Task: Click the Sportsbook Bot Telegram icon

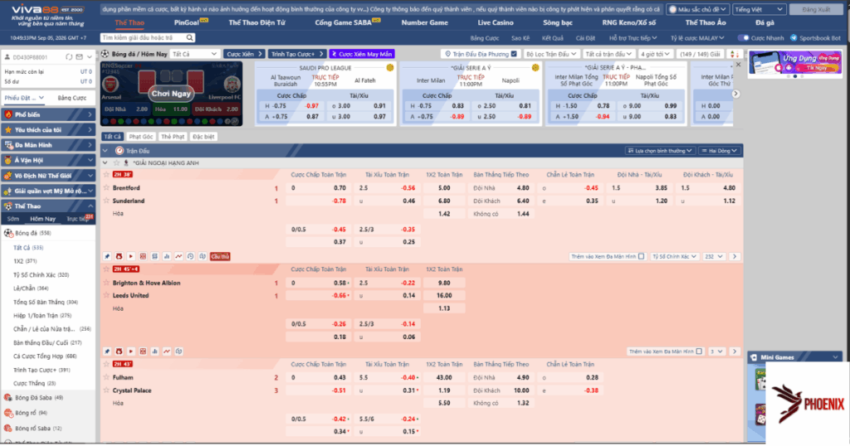Action: coord(794,38)
